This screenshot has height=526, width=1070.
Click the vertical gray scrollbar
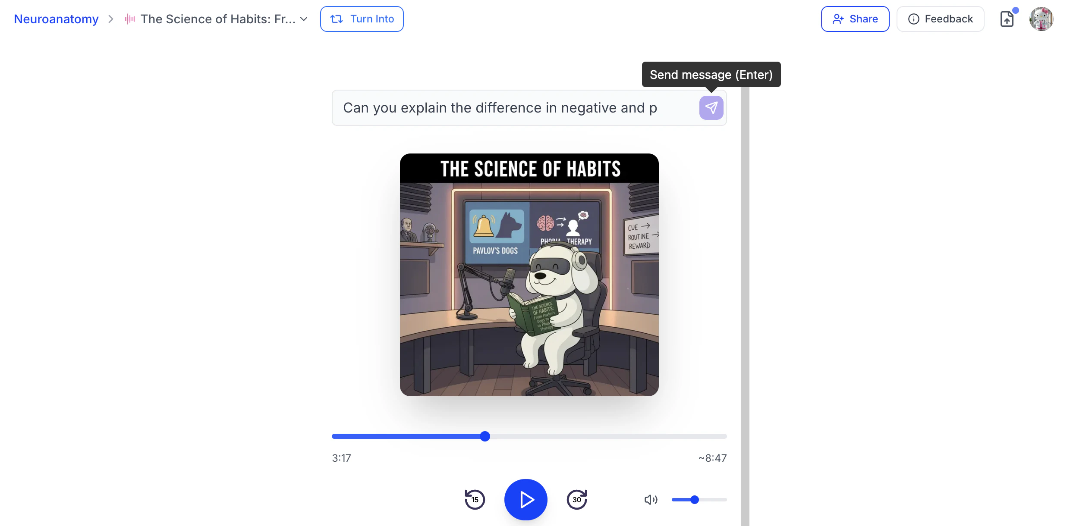745,302
